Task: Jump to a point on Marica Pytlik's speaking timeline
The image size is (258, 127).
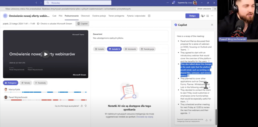Action: click(45, 92)
